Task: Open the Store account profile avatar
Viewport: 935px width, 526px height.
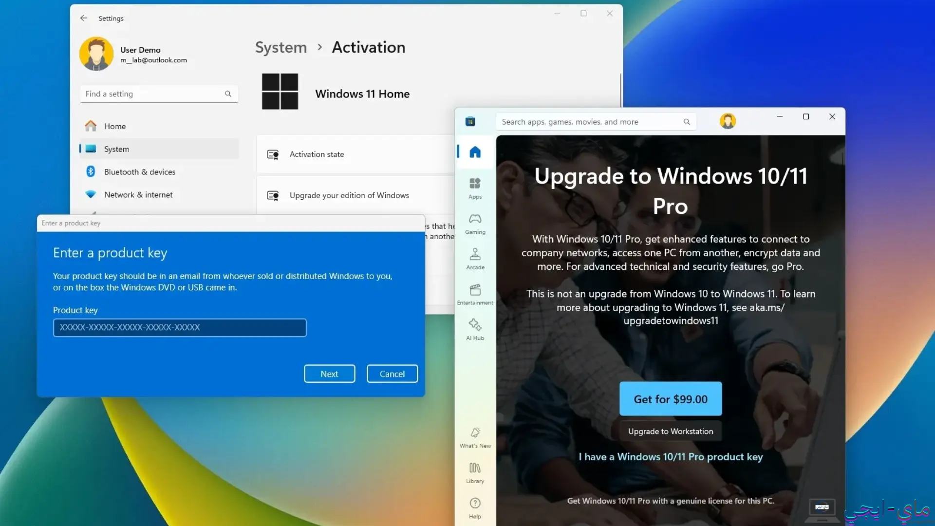Action: pyautogui.click(x=728, y=121)
